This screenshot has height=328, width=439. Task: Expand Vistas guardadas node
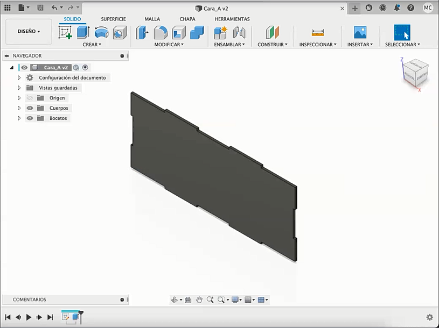(x=19, y=88)
